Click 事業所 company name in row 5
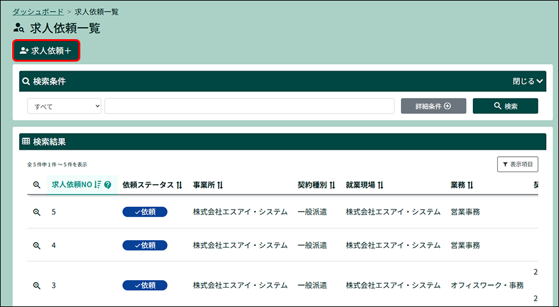559x307 pixels. 240,212
